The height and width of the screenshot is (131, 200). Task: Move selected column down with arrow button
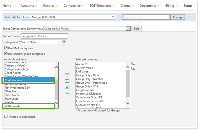[133, 68]
